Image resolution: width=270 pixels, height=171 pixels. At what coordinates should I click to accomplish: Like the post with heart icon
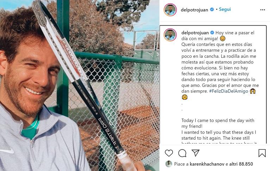[x=169, y=153]
